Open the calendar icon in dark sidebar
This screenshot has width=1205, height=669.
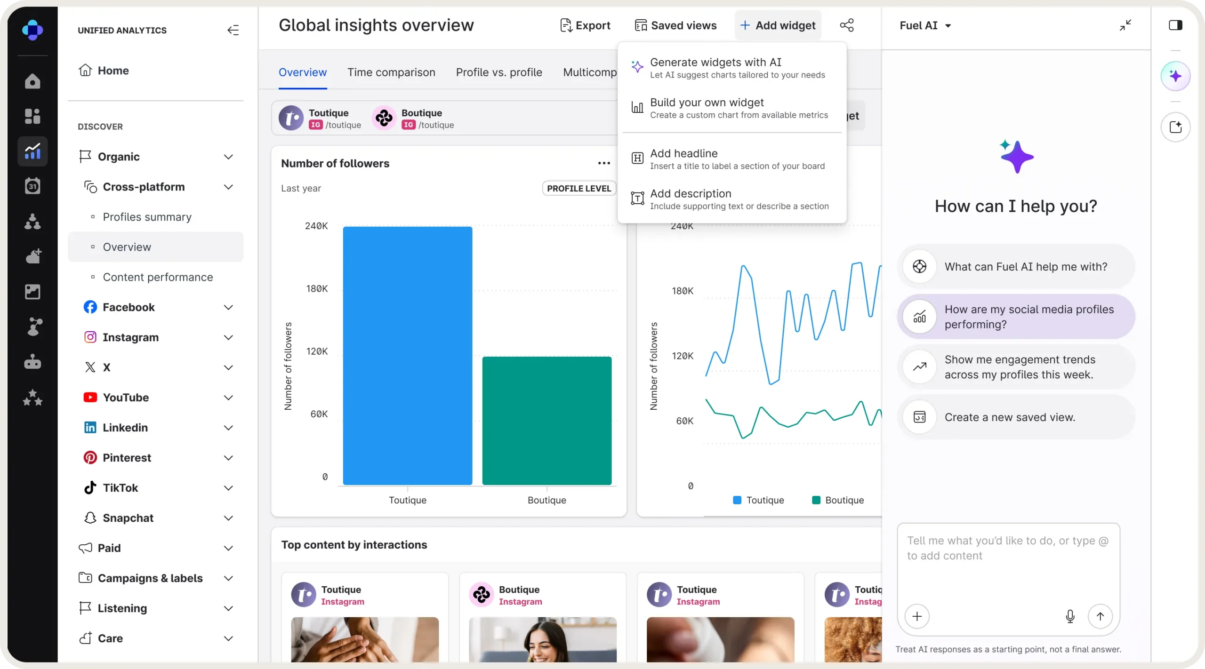pyautogui.click(x=32, y=186)
